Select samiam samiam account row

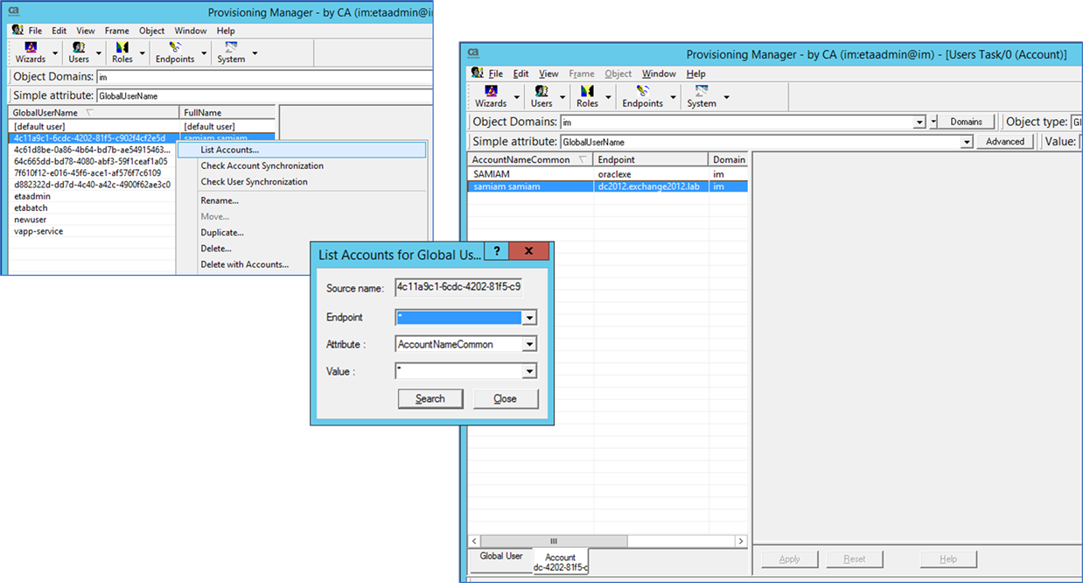click(x=607, y=186)
